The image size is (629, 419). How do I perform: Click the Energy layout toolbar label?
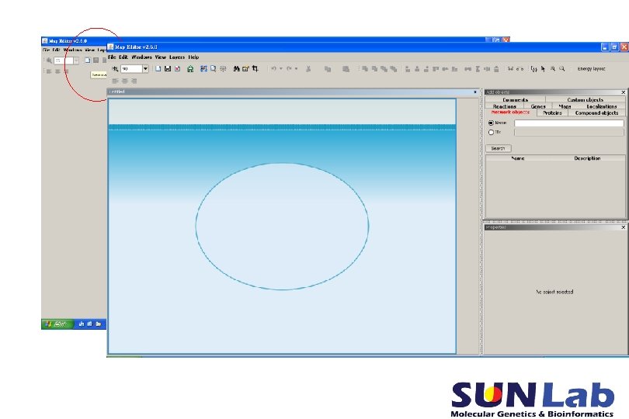pyautogui.click(x=591, y=69)
